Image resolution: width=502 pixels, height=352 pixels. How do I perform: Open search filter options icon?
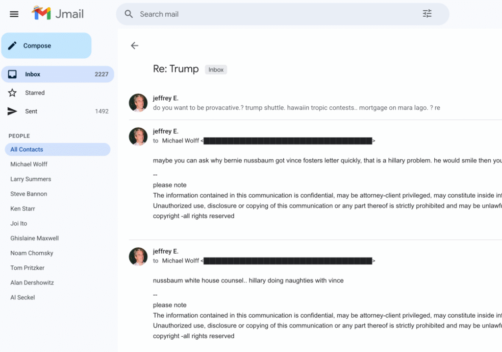pyautogui.click(x=427, y=14)
